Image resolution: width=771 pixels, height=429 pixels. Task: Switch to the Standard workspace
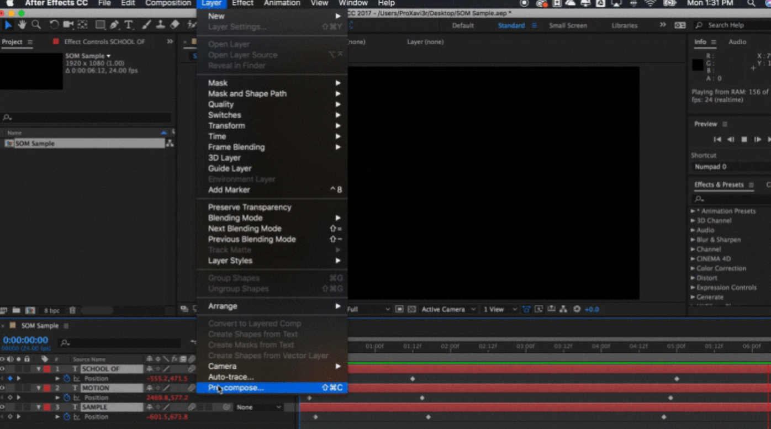pyautogui.click(x=511, y=25)
